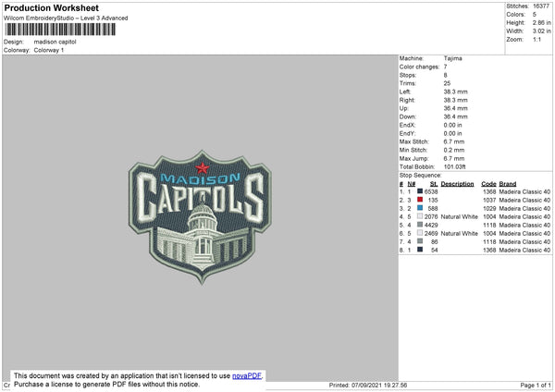Click the Zoom value 1:1
The width and height of the screenshot is (555, 392).
(x=536, y=39)
